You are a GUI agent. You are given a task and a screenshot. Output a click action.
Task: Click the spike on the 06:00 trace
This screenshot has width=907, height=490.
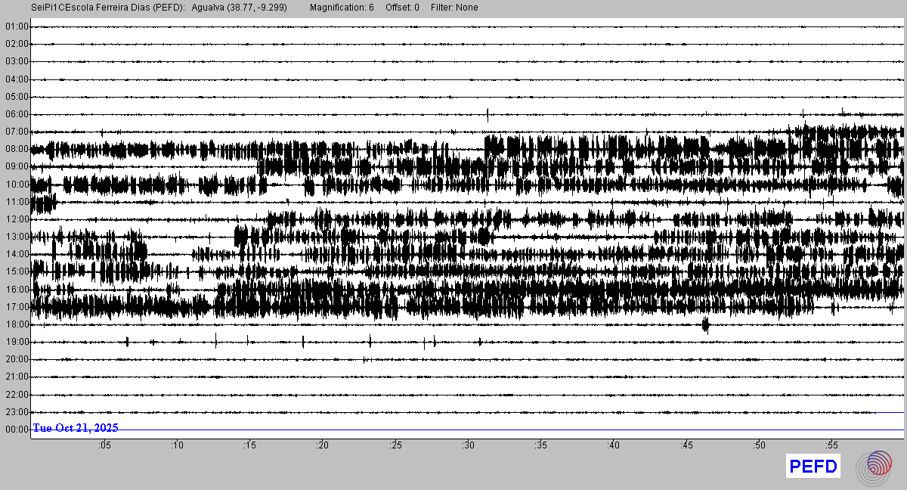[488, 114]
